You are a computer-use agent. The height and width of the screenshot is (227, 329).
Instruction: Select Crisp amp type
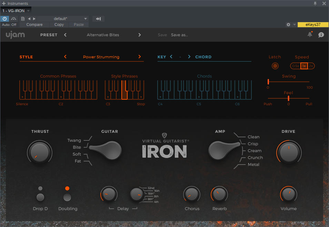(x=253, y=144)
